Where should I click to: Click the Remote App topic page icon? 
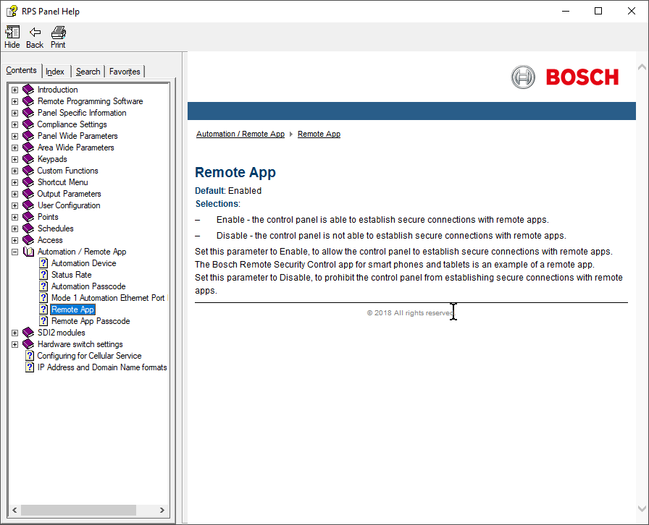pyautogui.click(x=43, y=310)
